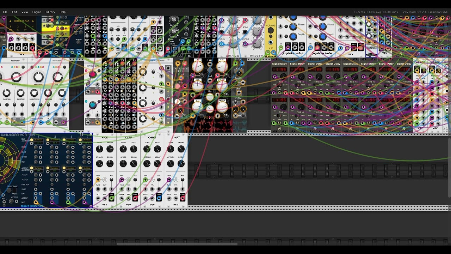Viewport: 451px width, 254px height.
Task: Click the quad VC-polarizer channel 3 knob
Action: click(x=143, y=103)
